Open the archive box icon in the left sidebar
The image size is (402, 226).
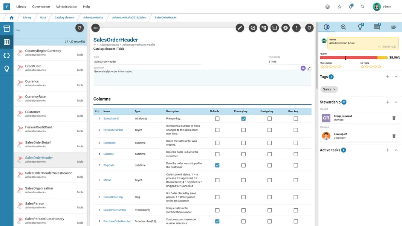click(7, 29)
